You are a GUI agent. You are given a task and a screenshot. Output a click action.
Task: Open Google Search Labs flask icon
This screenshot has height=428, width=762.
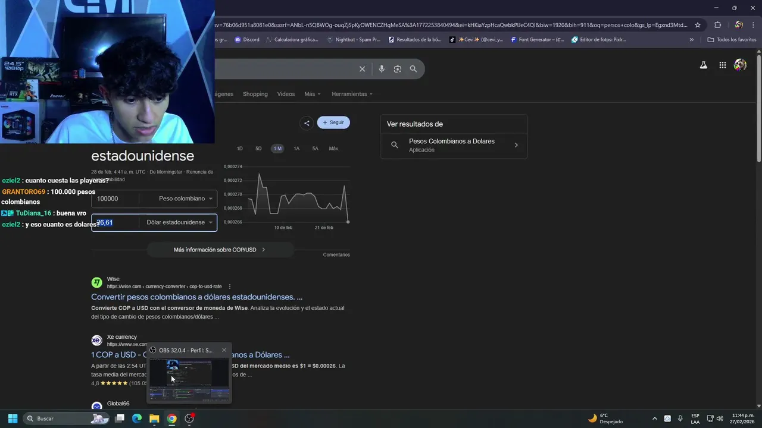click(x=704, y=65)
